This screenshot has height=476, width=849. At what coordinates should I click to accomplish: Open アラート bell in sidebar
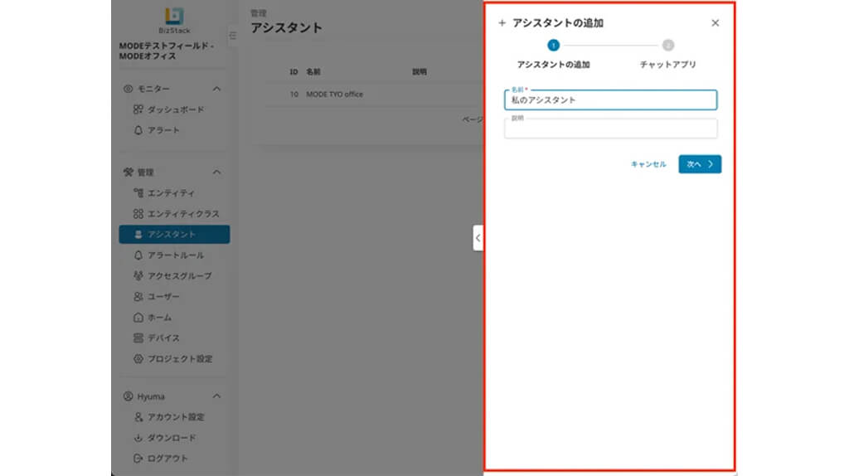pyautogui.click(x=163, y=130)
